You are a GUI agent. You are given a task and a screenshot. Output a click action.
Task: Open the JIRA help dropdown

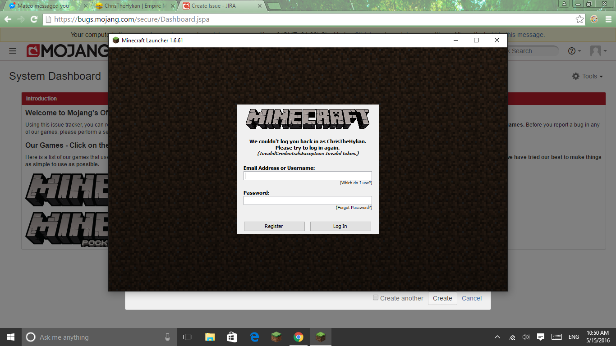pyautogui.click(x=574, y=51)
